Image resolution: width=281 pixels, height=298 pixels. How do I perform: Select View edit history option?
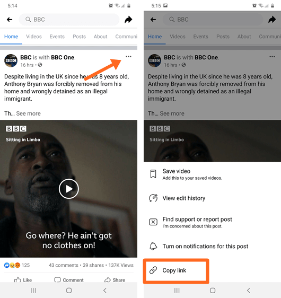[x=212, y=198]
